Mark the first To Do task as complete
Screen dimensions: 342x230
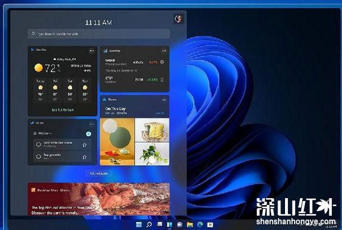pos(39,145)
